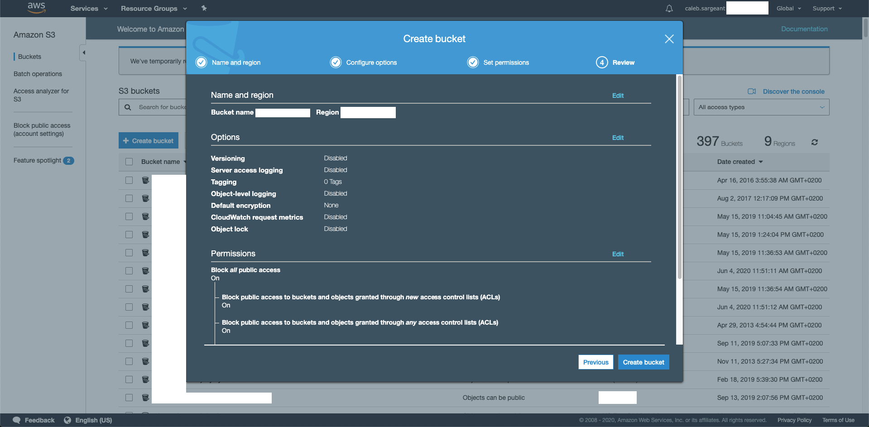Open the Global region dropdown

789,9
